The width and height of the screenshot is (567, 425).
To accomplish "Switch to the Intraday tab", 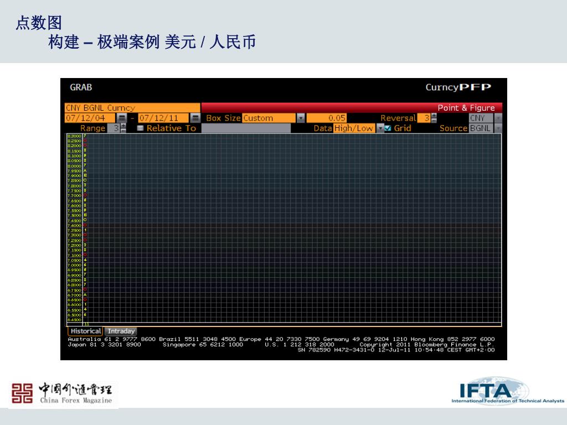I will point(121,331).
